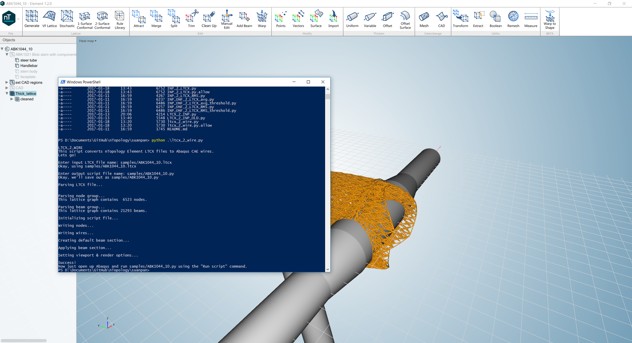Activate Manual Edit tool

click(x=227, y=20)
